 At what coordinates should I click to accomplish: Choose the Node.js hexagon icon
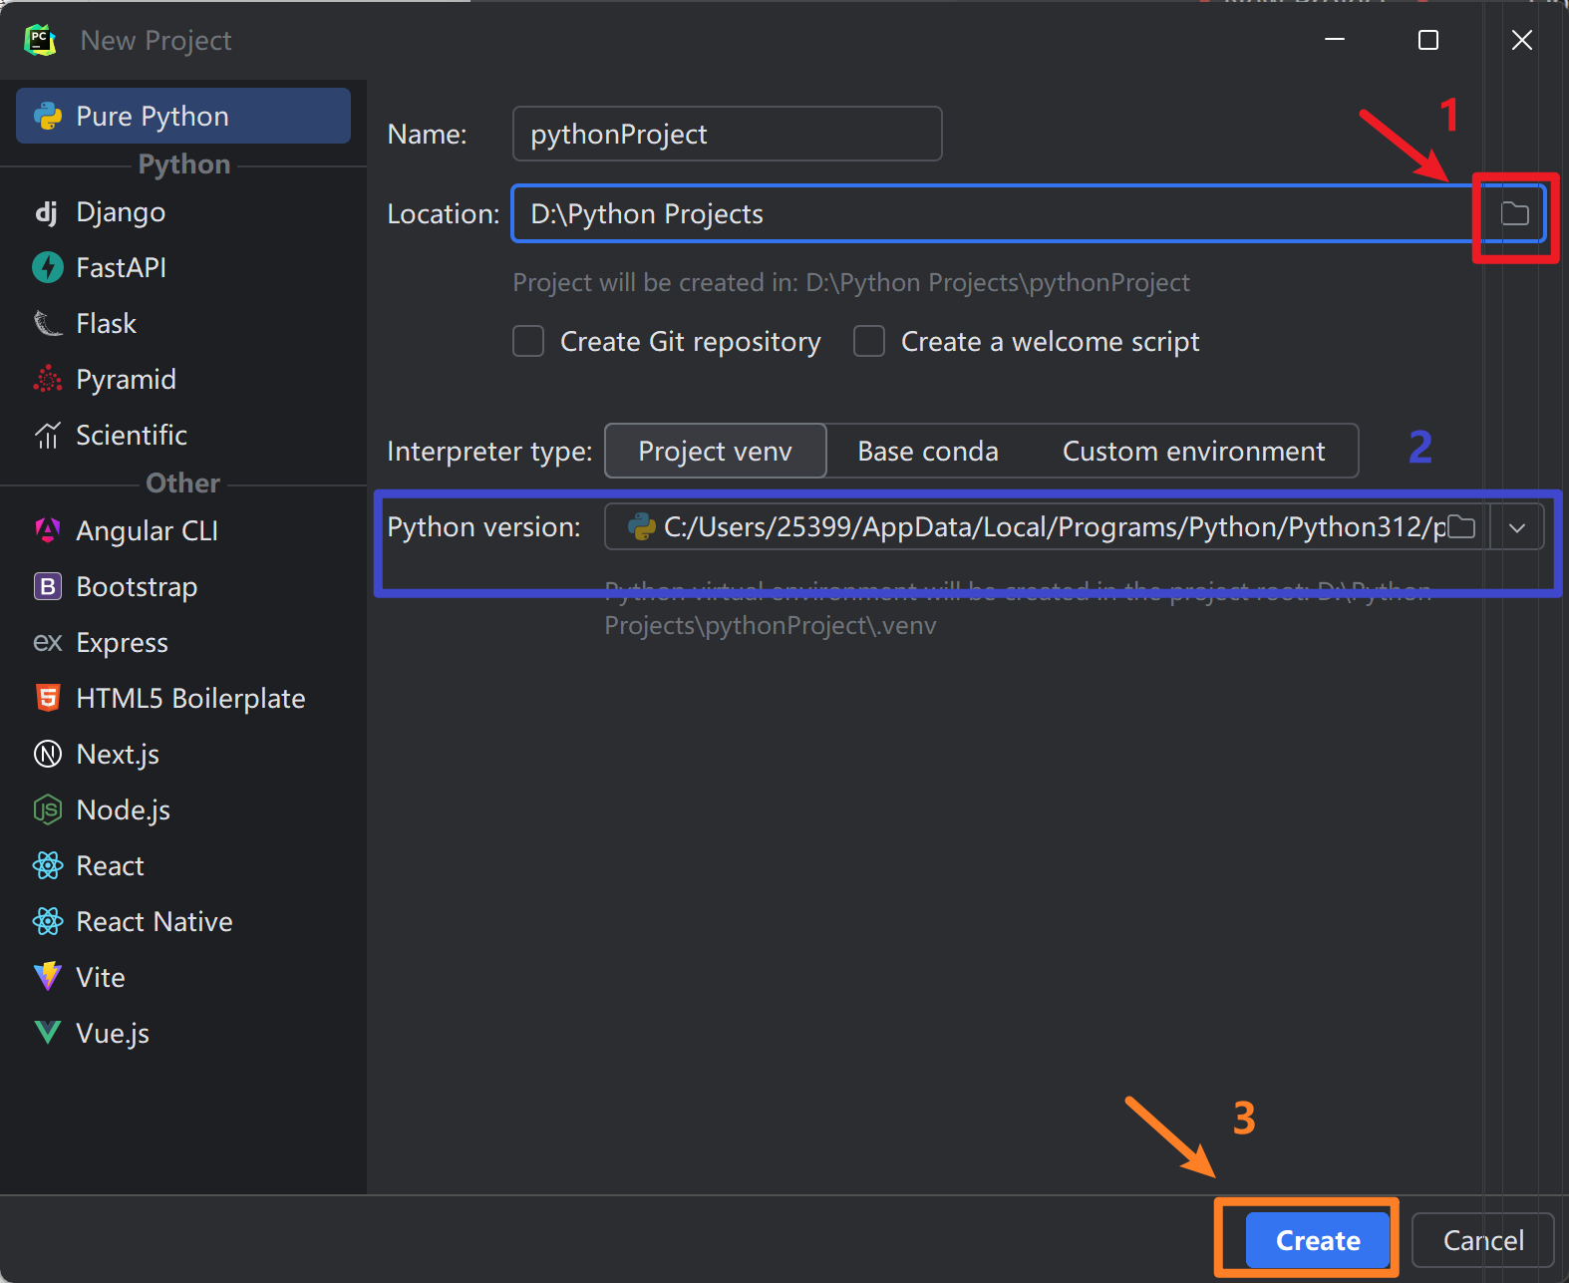click(47, 809)
